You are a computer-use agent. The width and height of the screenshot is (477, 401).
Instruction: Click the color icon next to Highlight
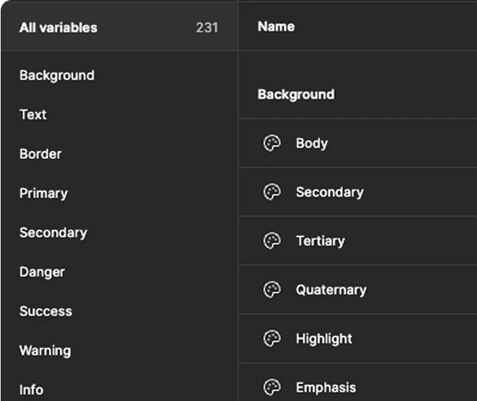272,339
